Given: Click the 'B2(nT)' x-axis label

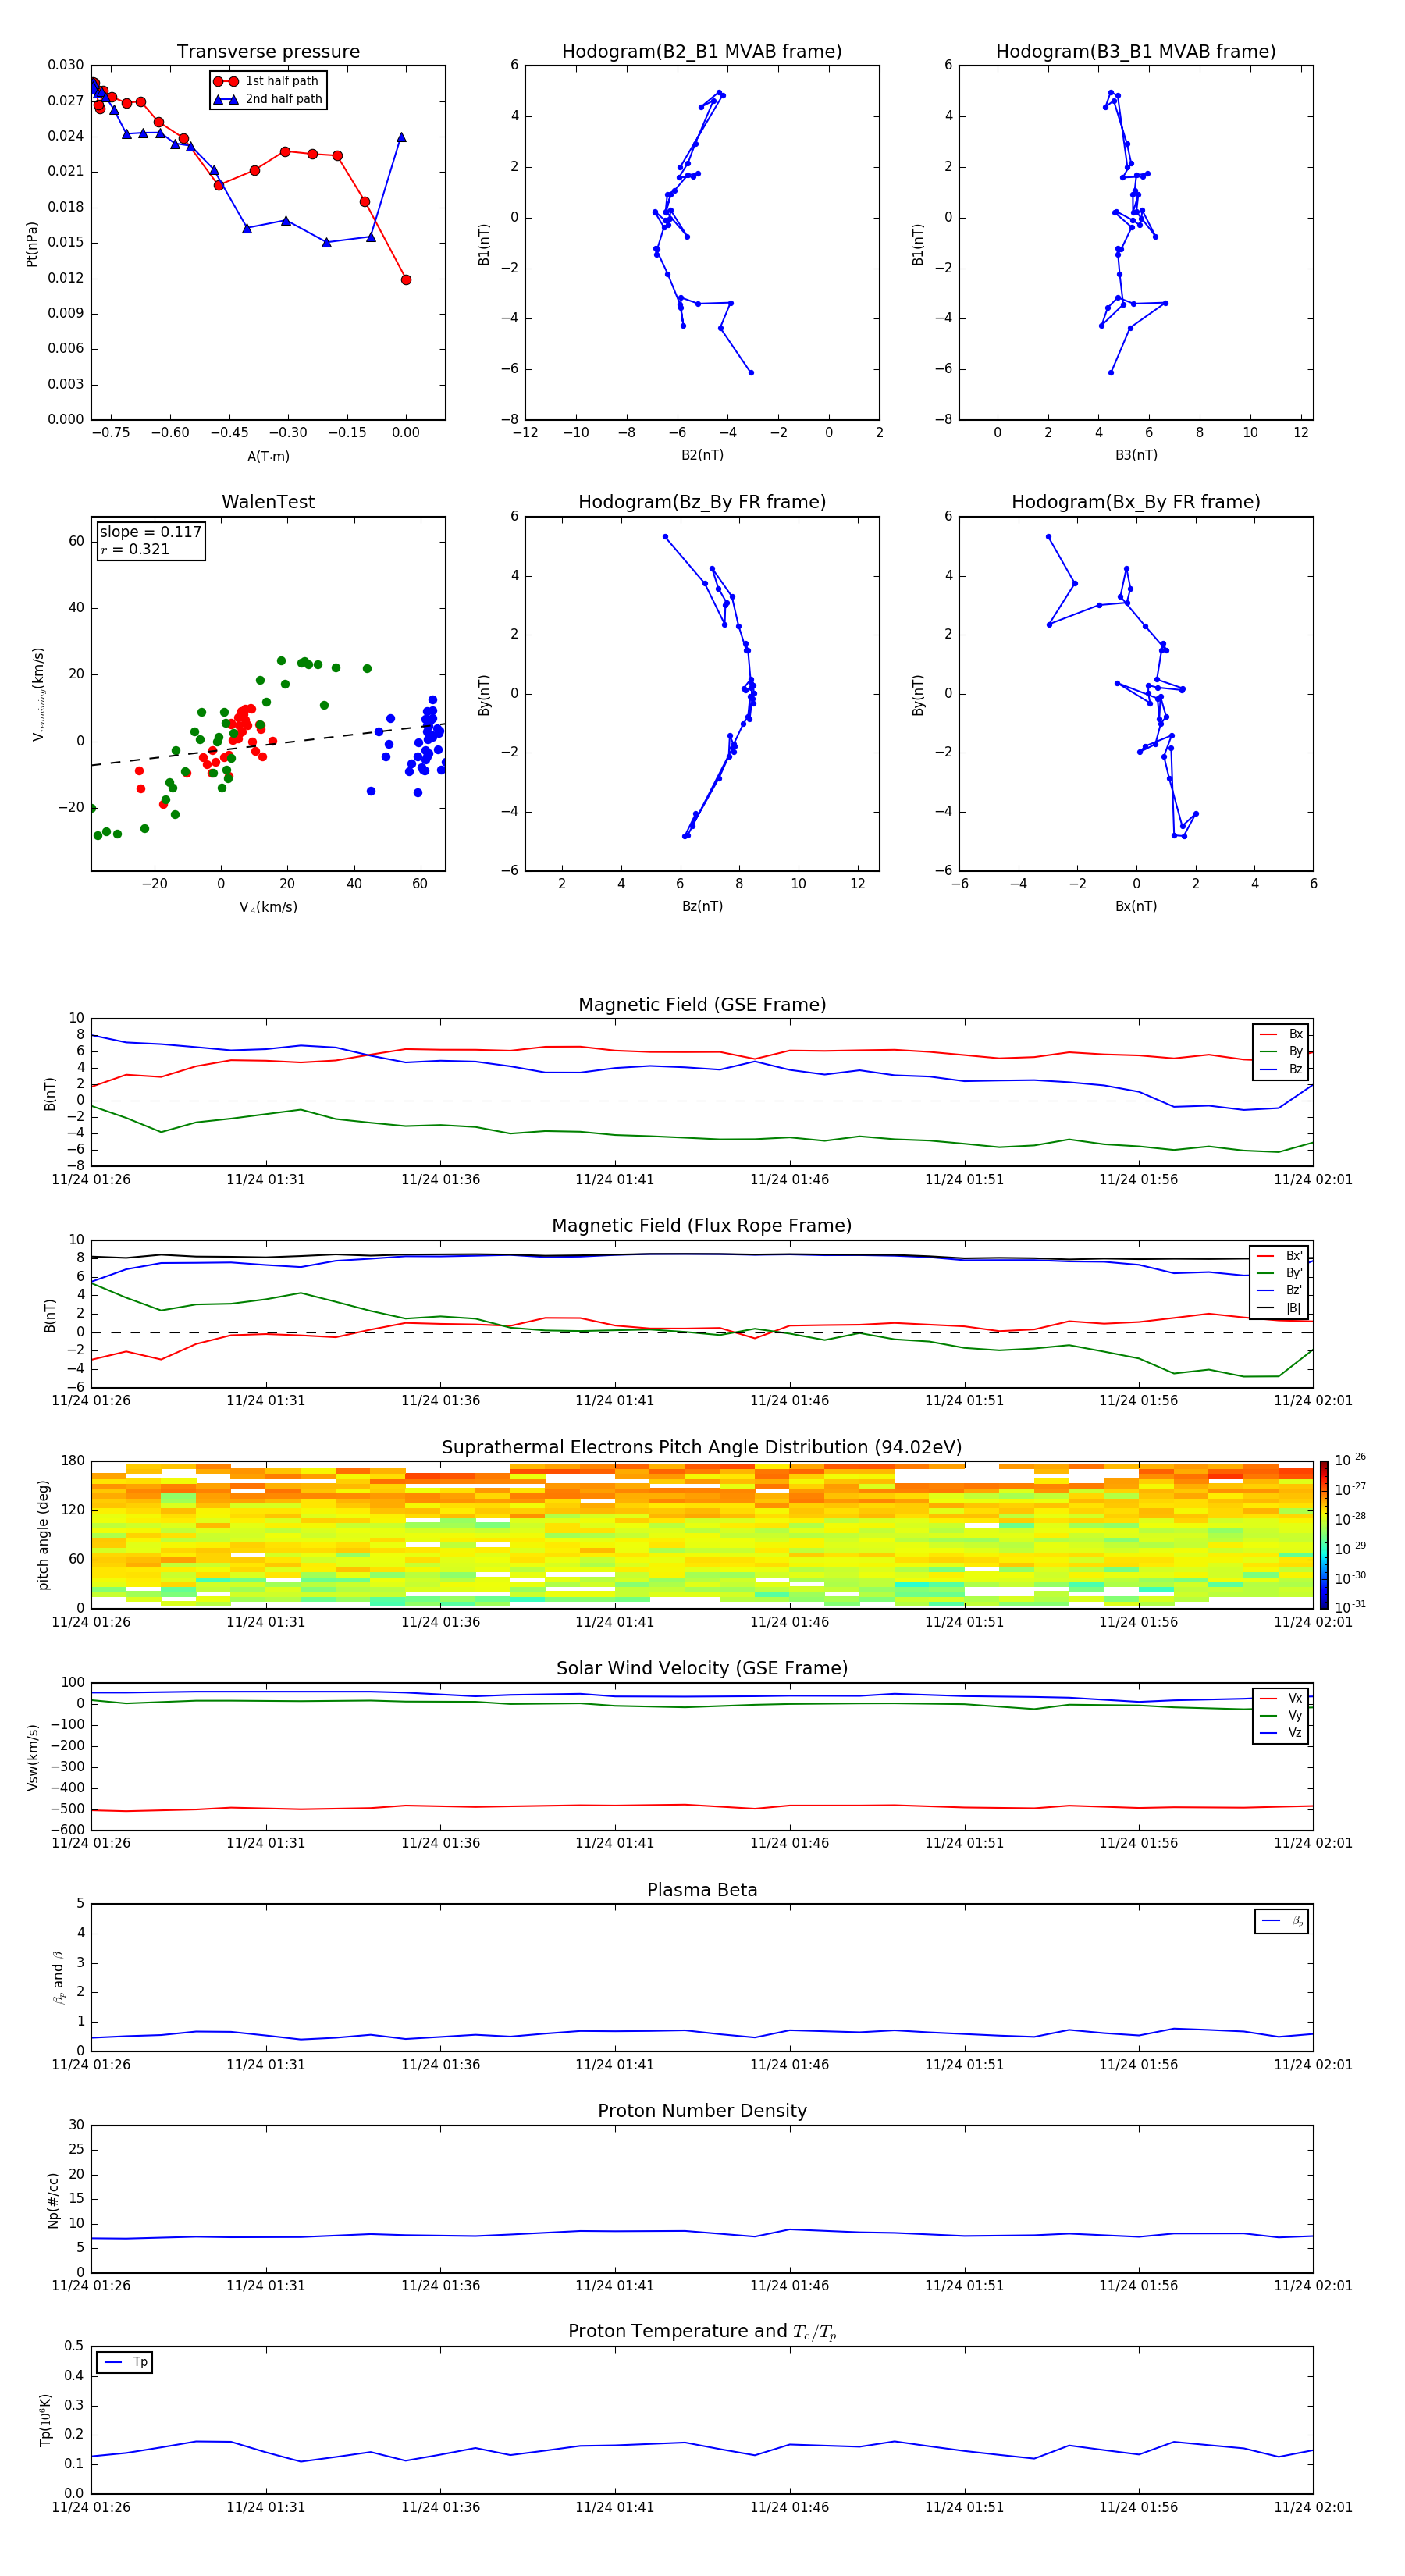Looking at the screenshot, I should [702, 455].
